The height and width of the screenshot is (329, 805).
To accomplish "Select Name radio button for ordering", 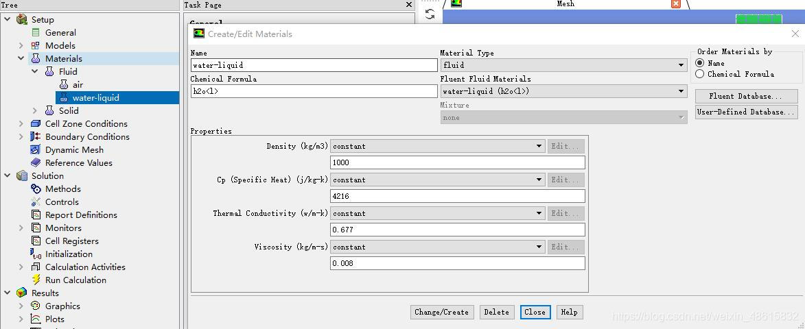I will tap(700, 63).
